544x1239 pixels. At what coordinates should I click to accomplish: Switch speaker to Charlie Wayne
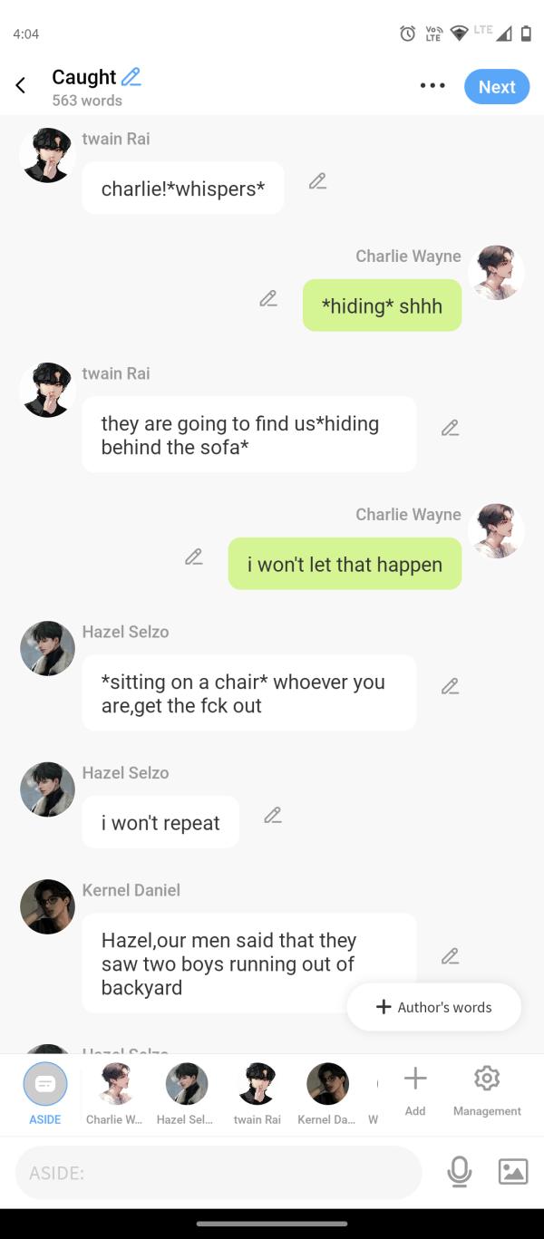tap(114, 1093)
